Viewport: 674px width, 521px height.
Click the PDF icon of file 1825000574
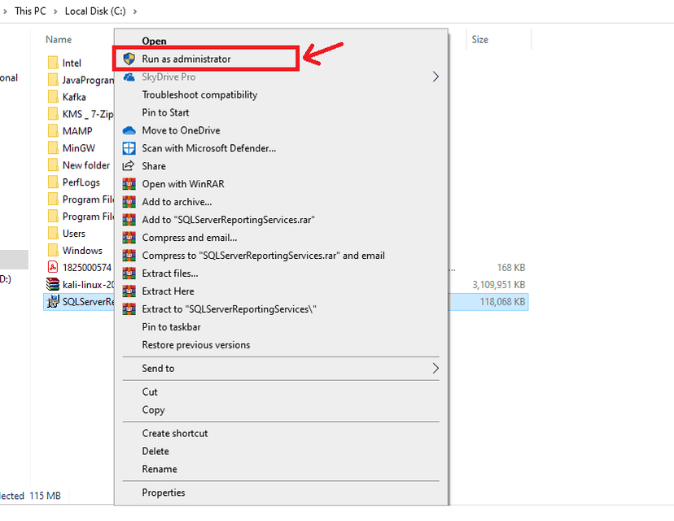53,267
